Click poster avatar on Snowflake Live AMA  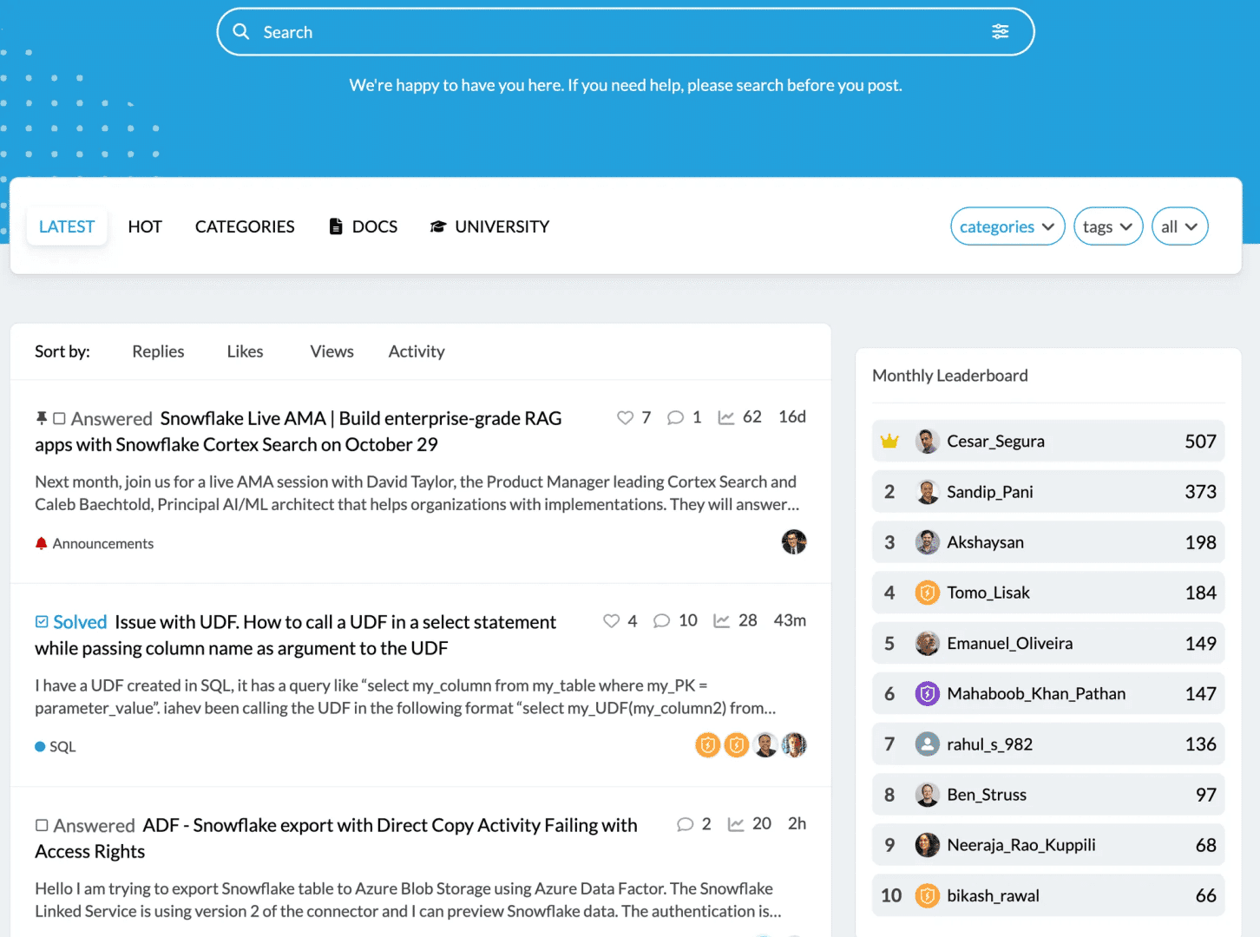tap(794, 541)
